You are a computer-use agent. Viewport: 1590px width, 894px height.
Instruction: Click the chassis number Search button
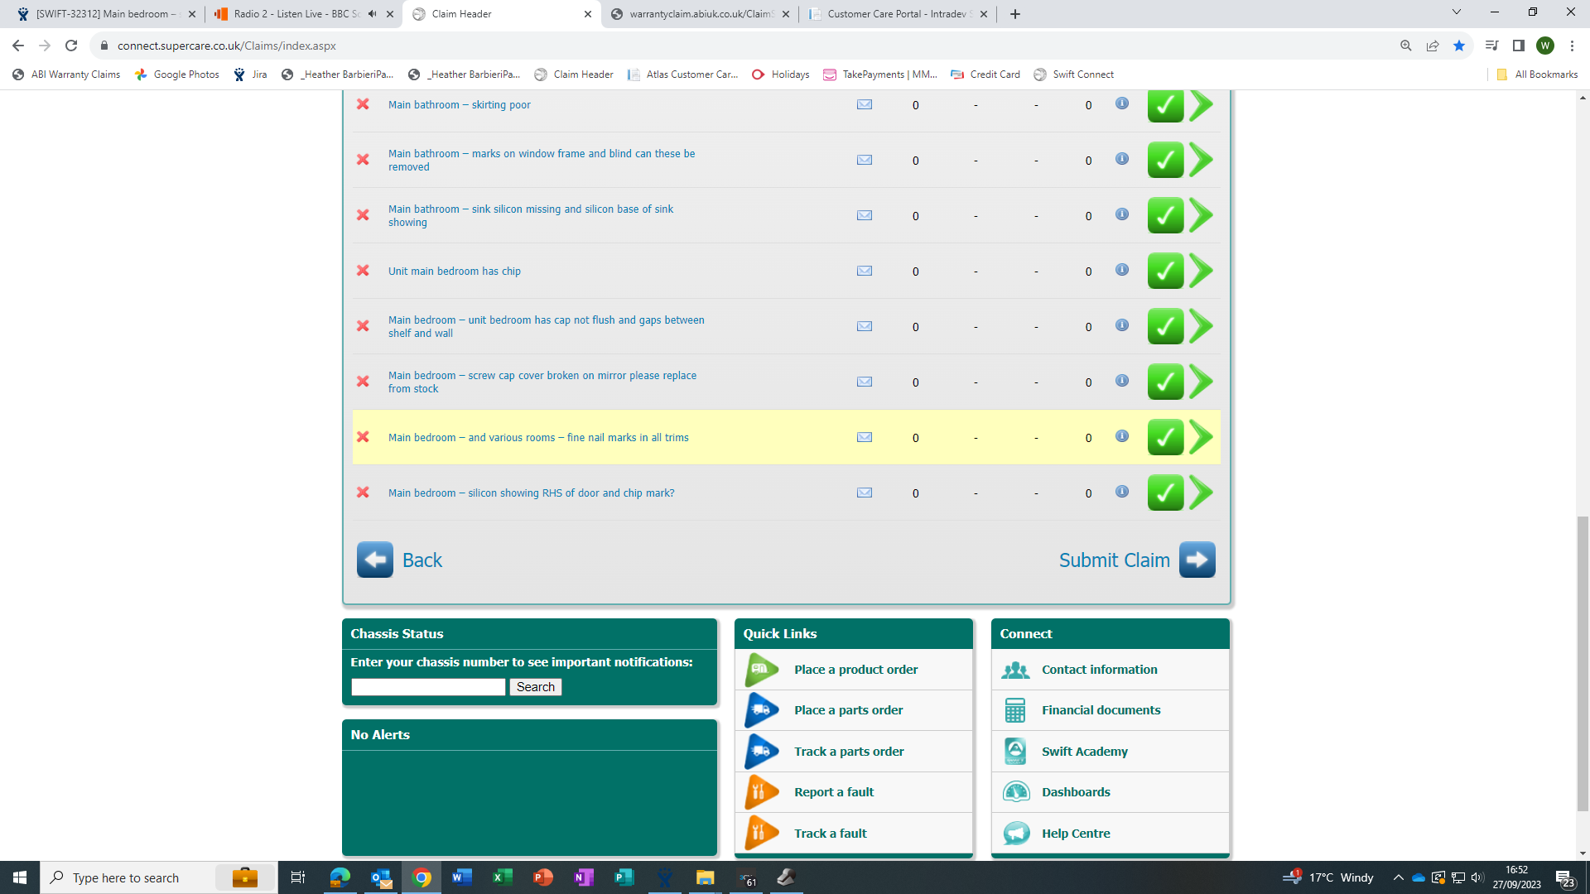(535, 687)
